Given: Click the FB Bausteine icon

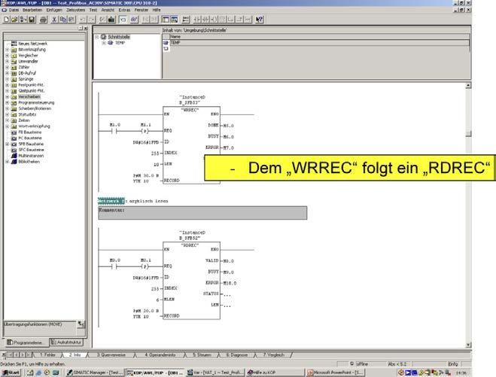Looking at the screenshot, I should pos(14,132).
